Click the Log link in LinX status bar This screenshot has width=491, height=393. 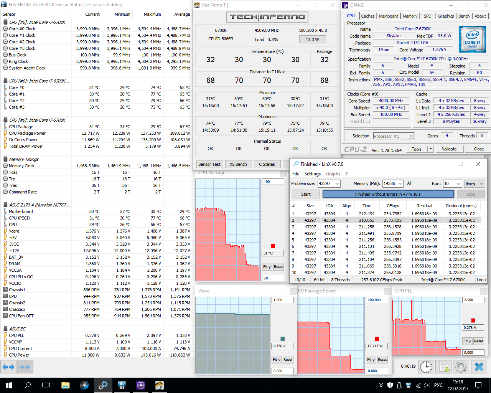(481, 280)
